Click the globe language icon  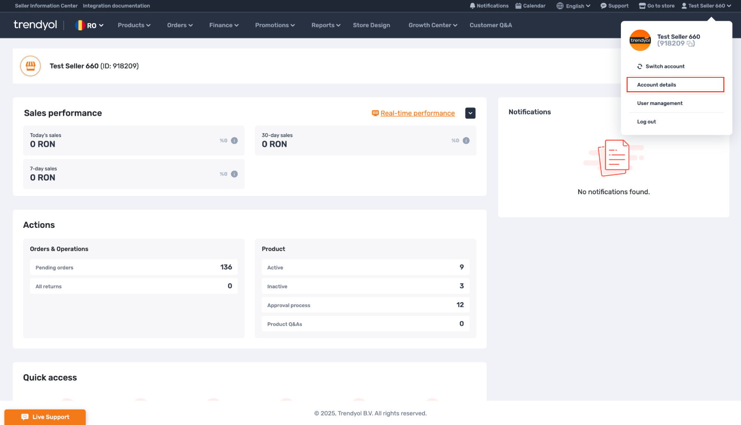click(x=560, y=6)
